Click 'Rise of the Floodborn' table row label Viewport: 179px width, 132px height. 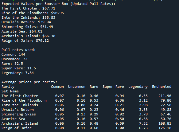point(24,100)
